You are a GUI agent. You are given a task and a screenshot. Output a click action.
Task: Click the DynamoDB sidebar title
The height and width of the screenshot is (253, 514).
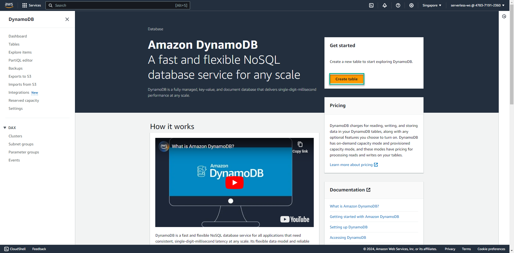pos(21,19)
